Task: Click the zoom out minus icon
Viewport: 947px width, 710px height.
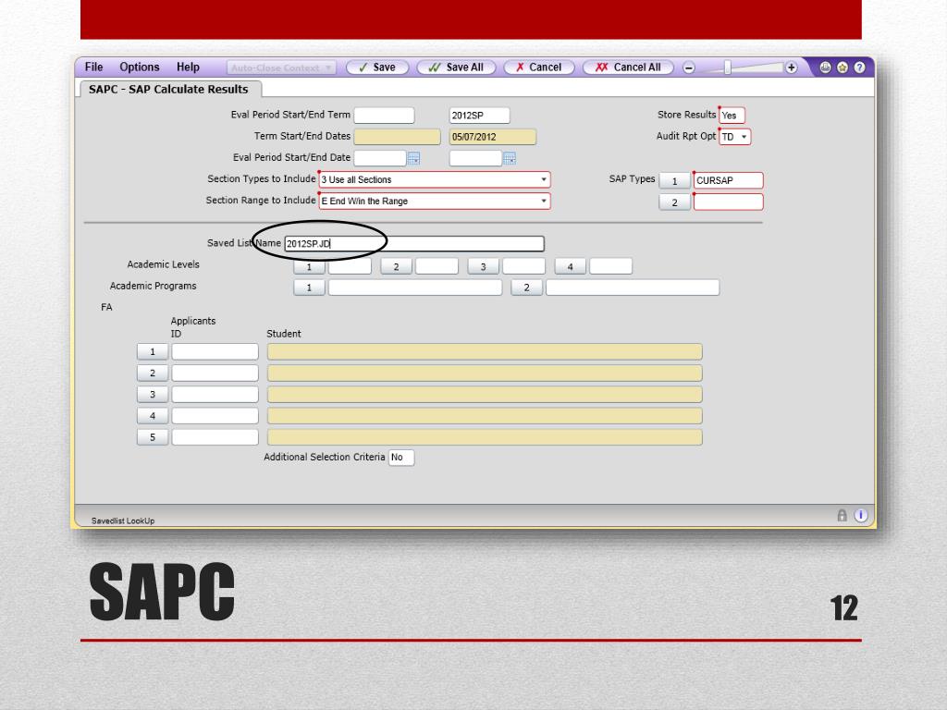Action: pos(688,67)
